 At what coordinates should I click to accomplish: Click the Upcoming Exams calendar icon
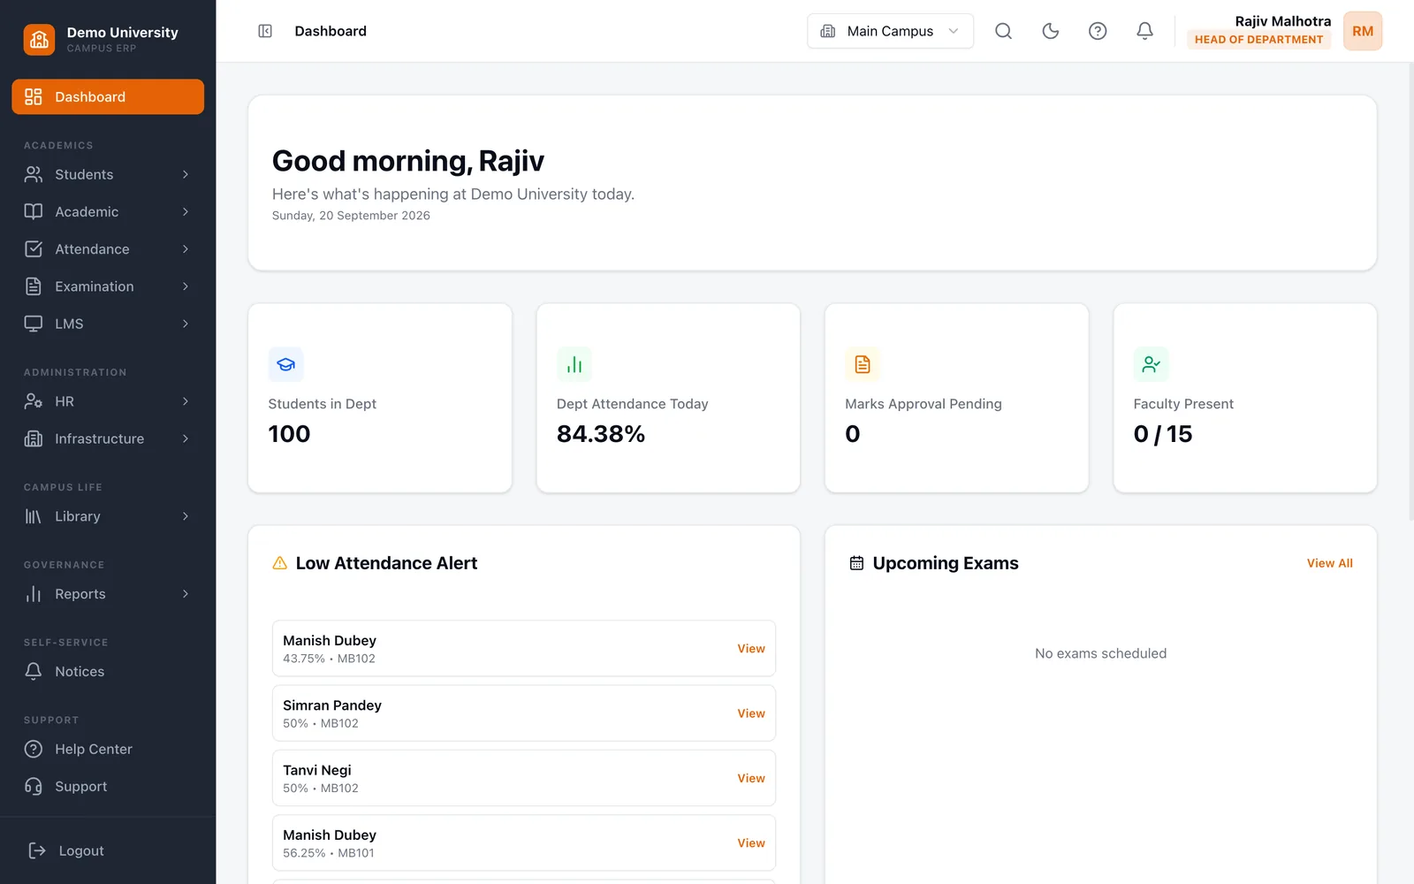(x=856, y=563)
